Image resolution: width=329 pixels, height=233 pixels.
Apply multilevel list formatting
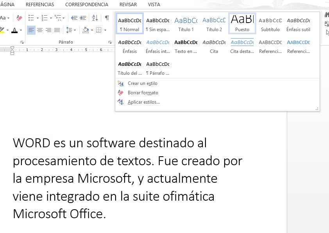(x=58, y=18)
